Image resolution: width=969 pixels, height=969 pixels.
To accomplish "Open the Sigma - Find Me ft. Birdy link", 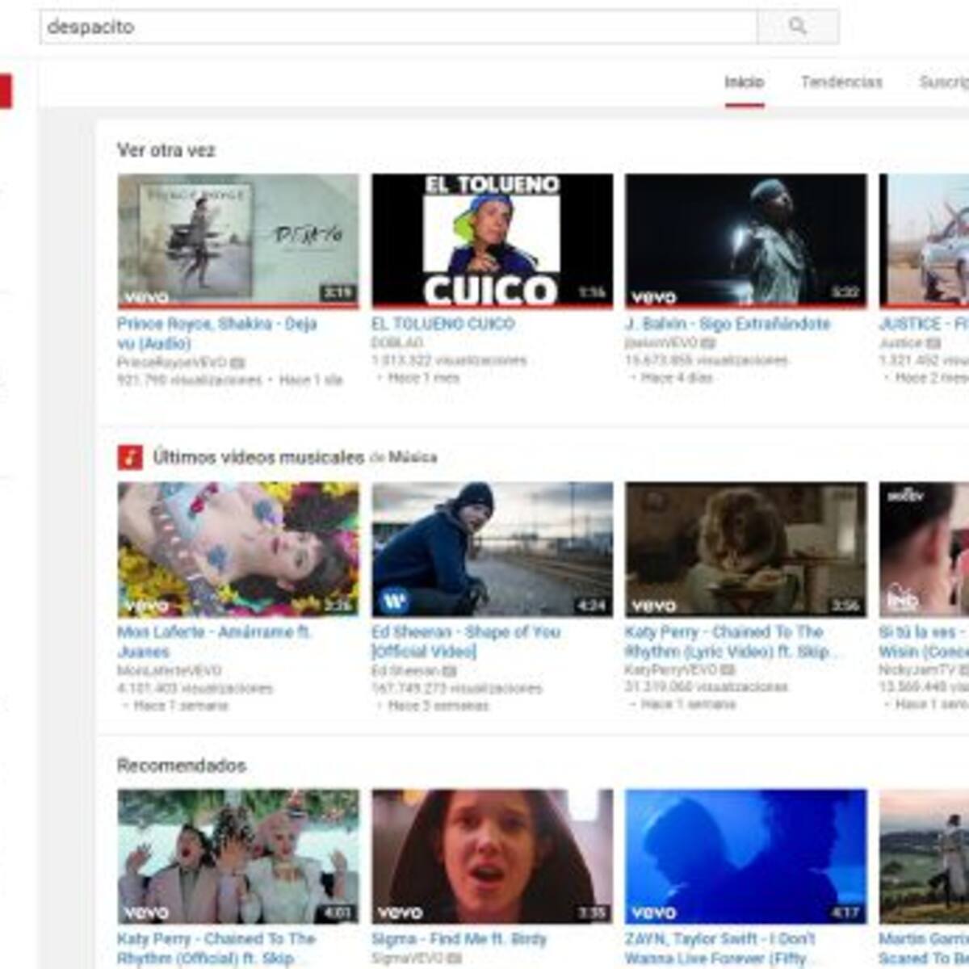I will pyautogui.click(x=459, y=939).
